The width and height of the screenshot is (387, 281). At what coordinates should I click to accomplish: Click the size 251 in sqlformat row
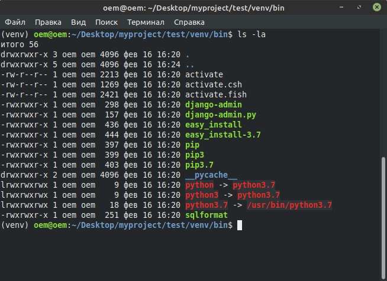pos(112,215)
